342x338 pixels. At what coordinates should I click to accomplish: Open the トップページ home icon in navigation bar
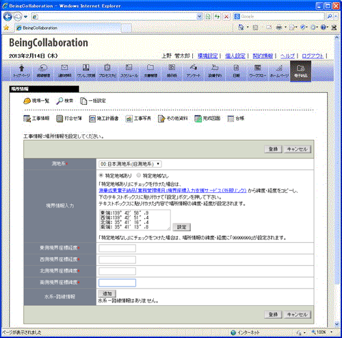coord(21,71)
